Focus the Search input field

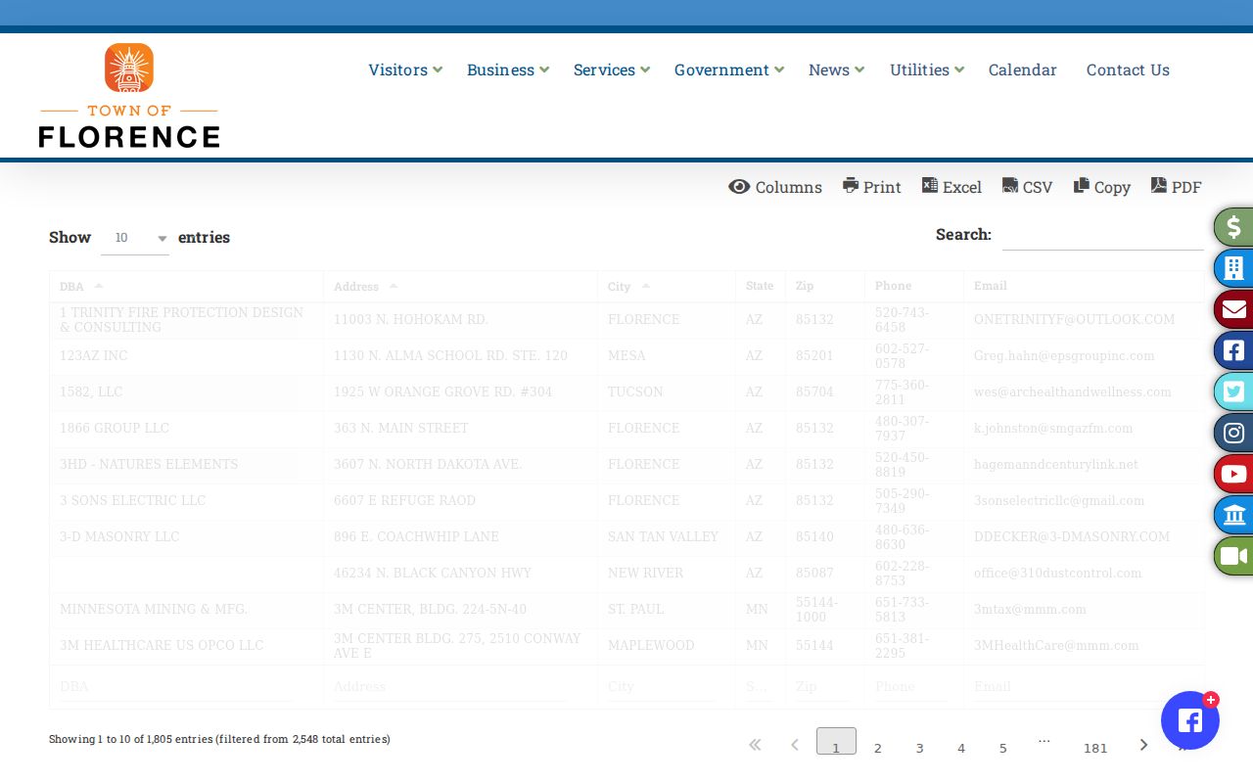click(1103, 235)
